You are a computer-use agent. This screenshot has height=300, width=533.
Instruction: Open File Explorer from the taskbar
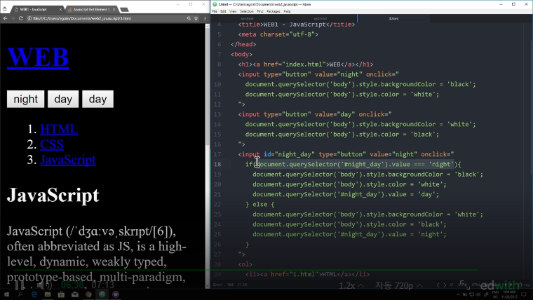click(x=48, y=294)
